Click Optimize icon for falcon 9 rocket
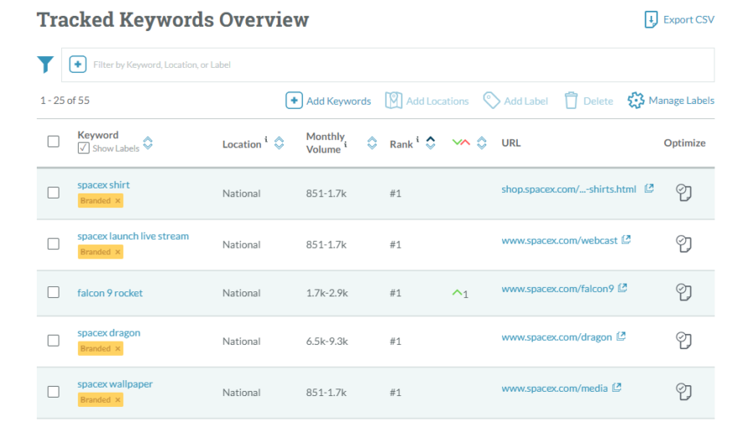753x422 pixels. (684, 292)
